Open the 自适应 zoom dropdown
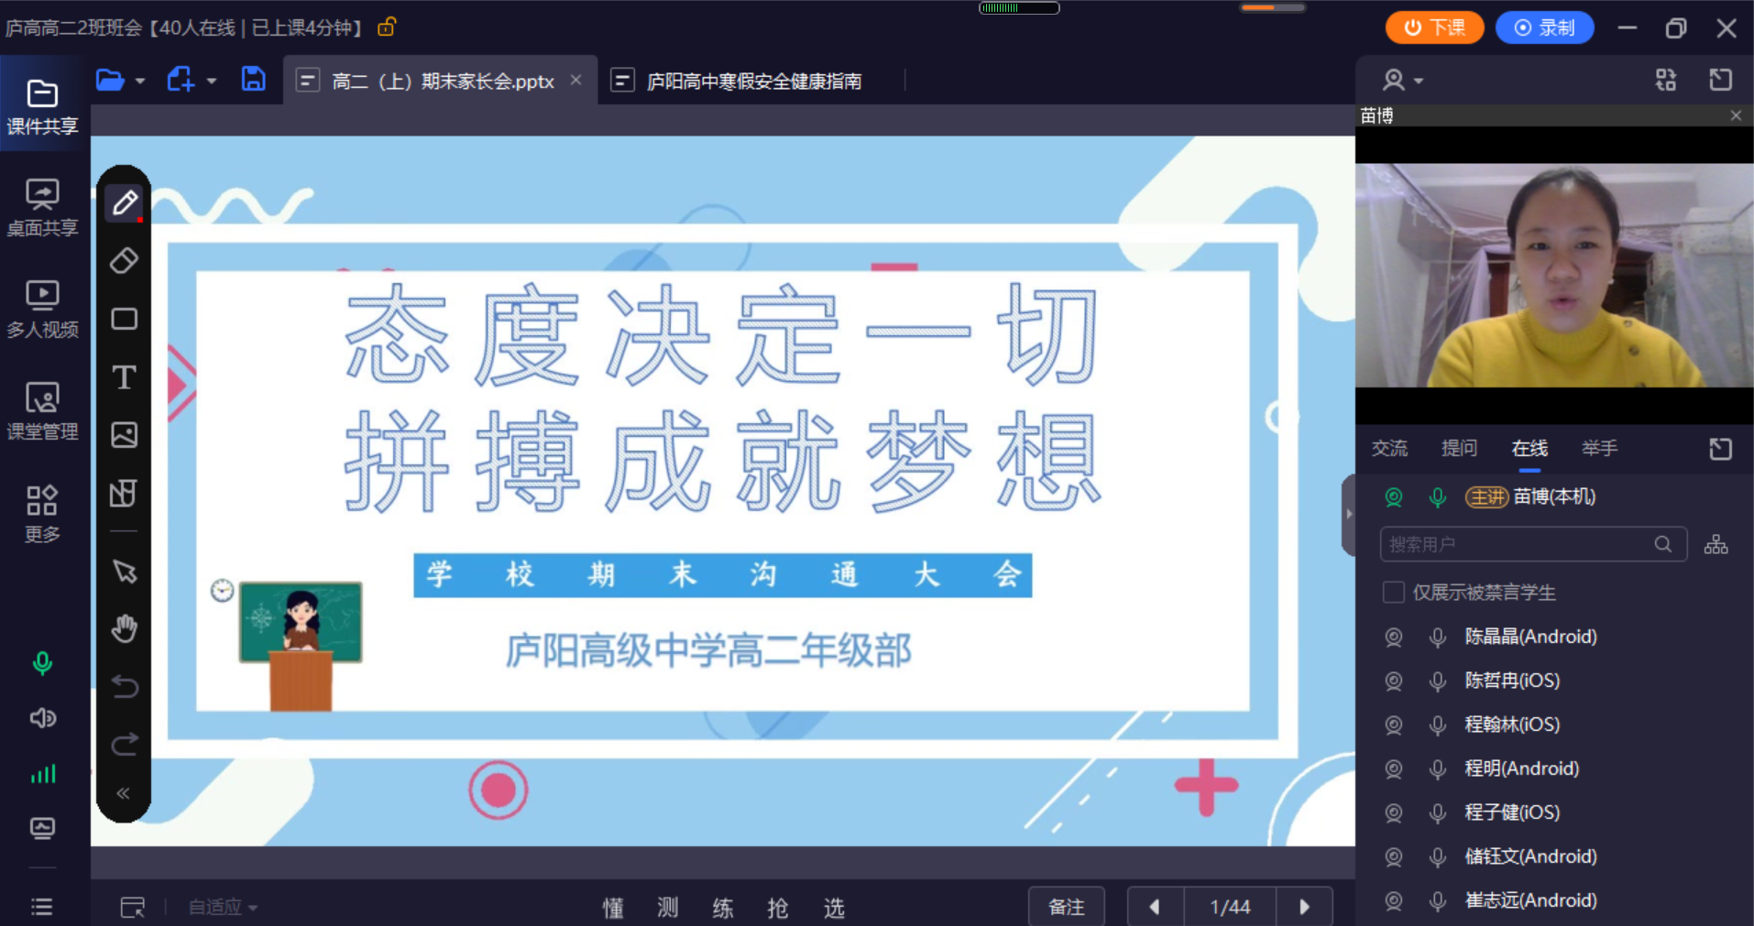1754x926 pixels. click(223, 907)
